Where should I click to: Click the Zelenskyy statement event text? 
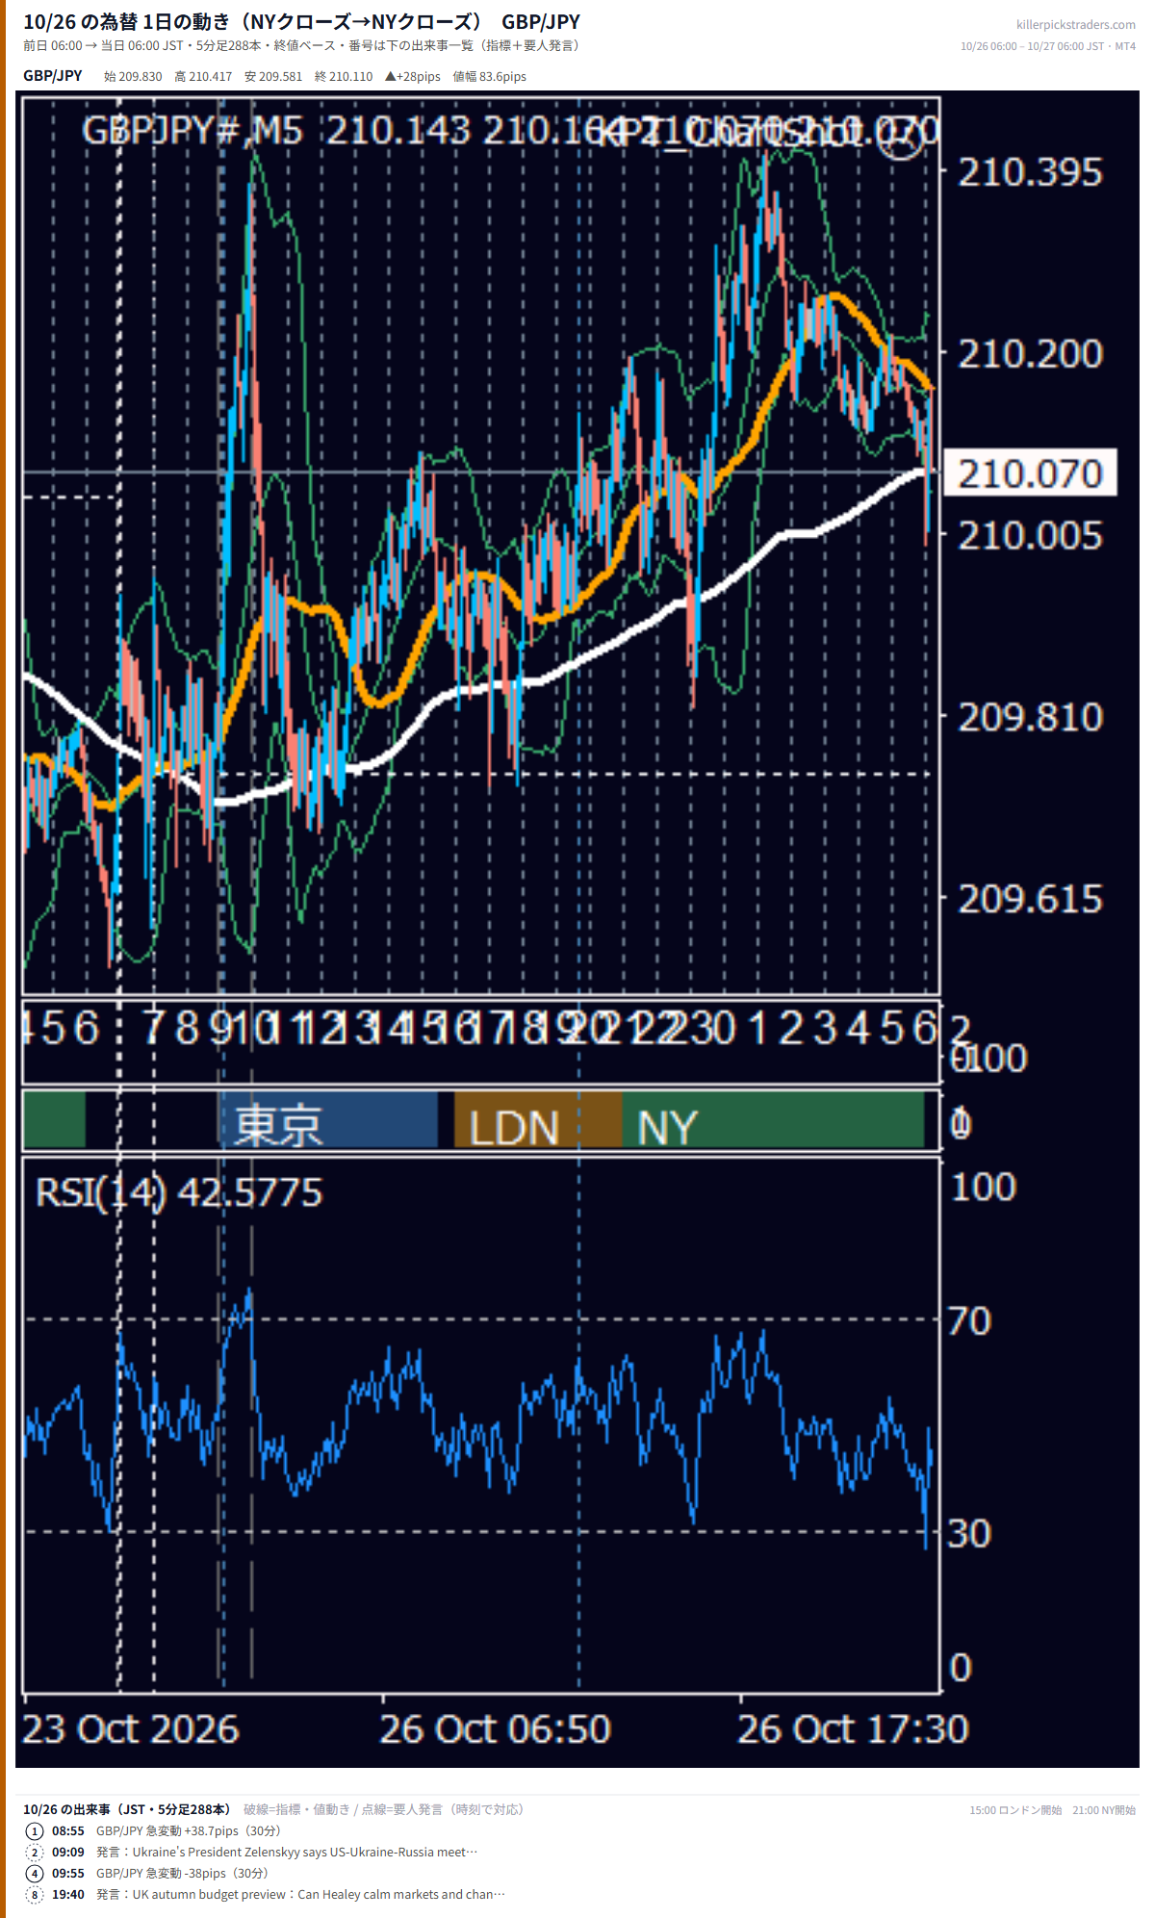[x=287, y=1852]
